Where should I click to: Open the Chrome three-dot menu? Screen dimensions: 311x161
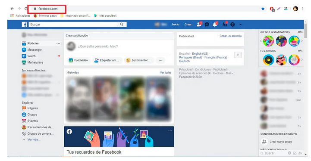(x=303, y=9)
